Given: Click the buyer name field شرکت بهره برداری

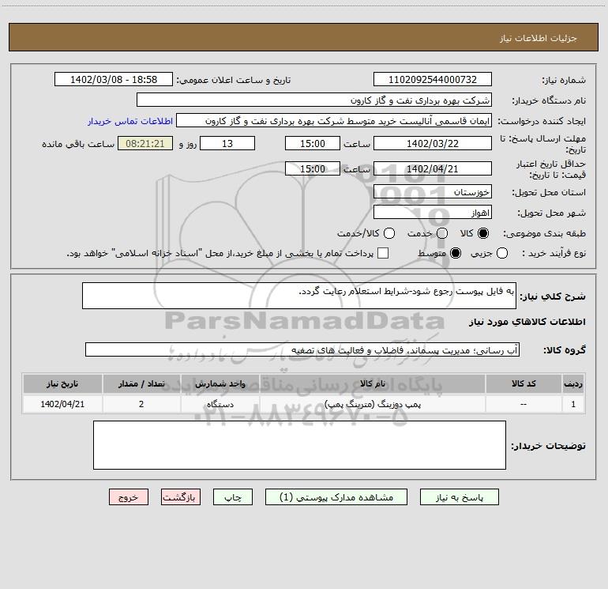Looking at the screenshot, I should [x=314, y=100].
